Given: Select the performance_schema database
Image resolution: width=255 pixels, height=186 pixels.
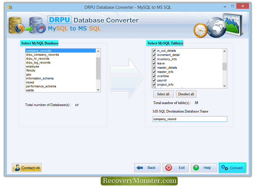Looking at the screenshot, I should [61, 86].
